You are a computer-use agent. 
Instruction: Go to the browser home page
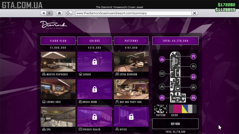59,13
